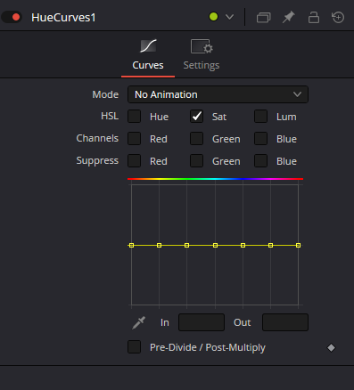Enable the Lum checkbox
354x390 pixels.
(x=260, y=117)
